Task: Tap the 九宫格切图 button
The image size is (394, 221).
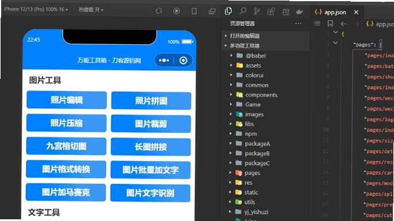Action: click(66, 146)
